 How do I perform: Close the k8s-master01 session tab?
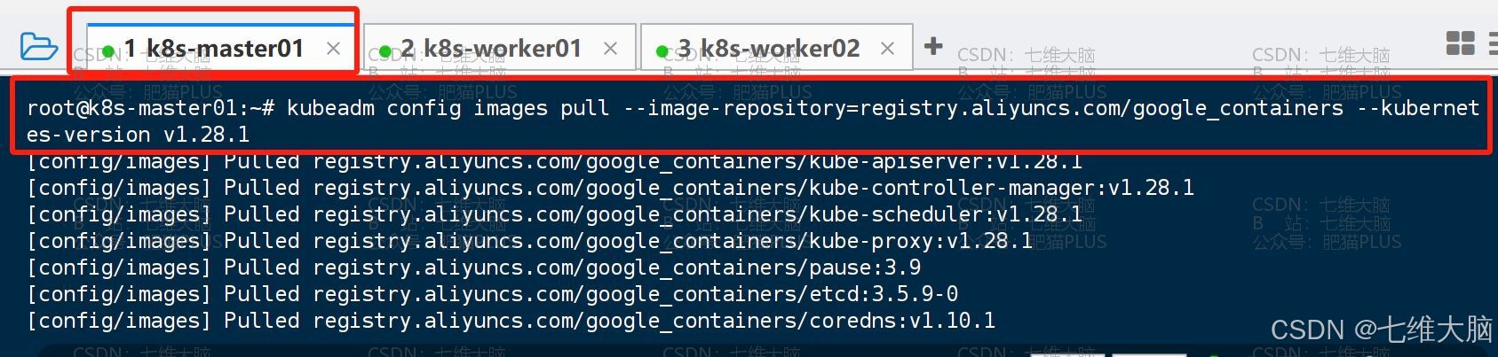pyautogui.click(x=333, y=49)
